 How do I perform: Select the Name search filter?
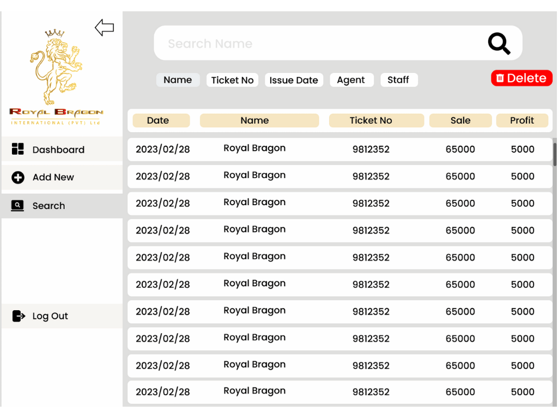click(178, 79)
